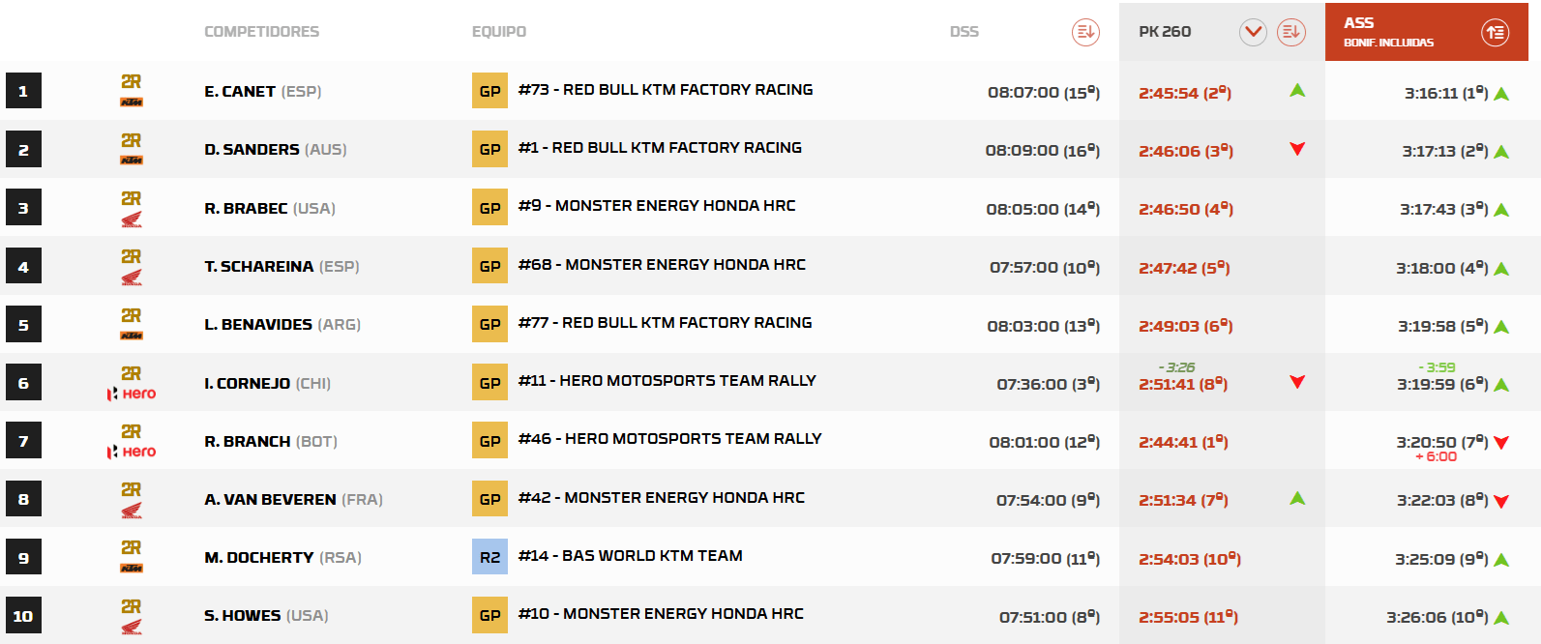Click the GP badge for #9 Monster Energy Honda
Image resolution: width=1541 pixels, height=644 pixels.
click(x=489, y=208)
